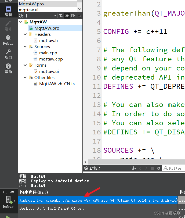Select the Android for armeabi-v7a kit
Screen dimensions: 185x218
click(98, 200)
